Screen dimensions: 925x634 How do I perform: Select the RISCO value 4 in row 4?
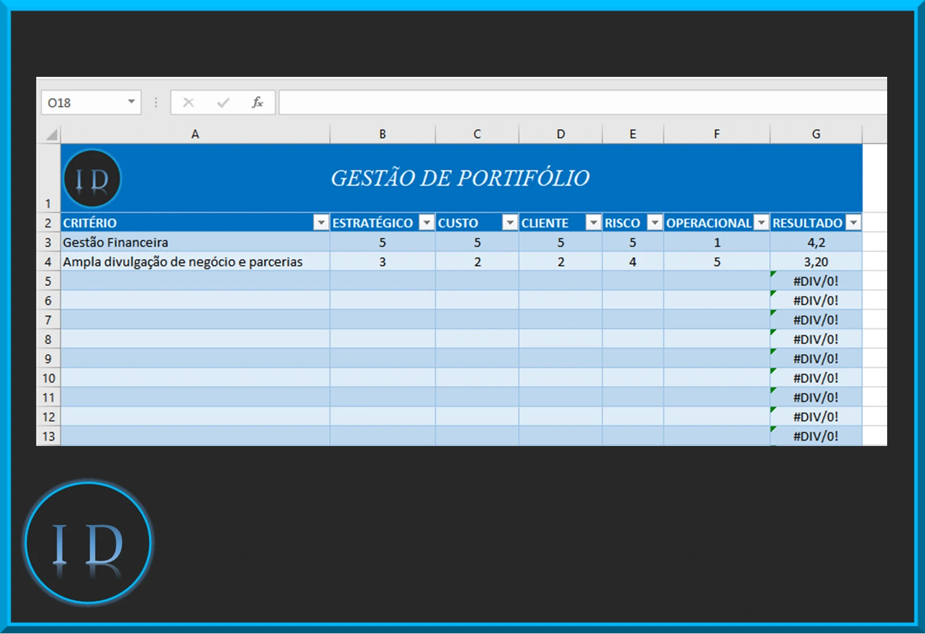pyautogui.click(x=633, y=262)
